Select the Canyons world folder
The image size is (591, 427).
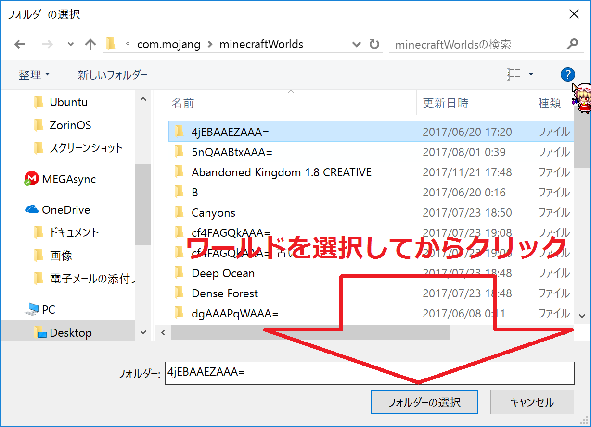click(x=214, y=213)
